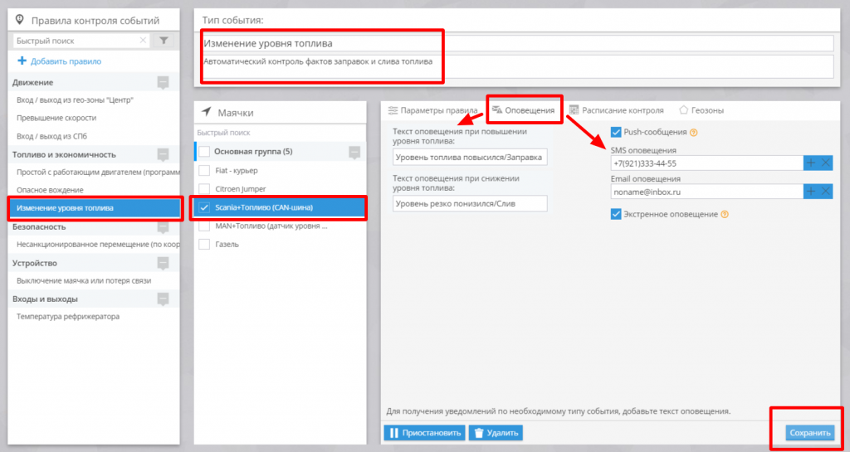
Task: Click the filter funnel icon beside rule search
Action: (164, 41)
